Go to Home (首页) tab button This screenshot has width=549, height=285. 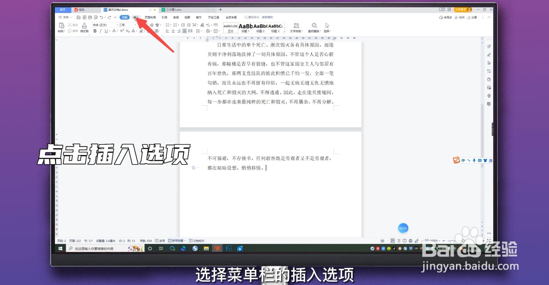pyautogui.click(x=62, y=10)
